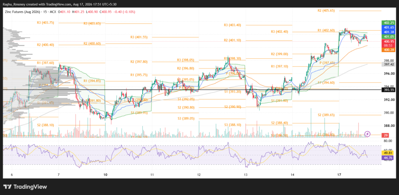Click the S2 (389.65) pivot label
Viewport: 399px width, 195px height.
point(326,115)
